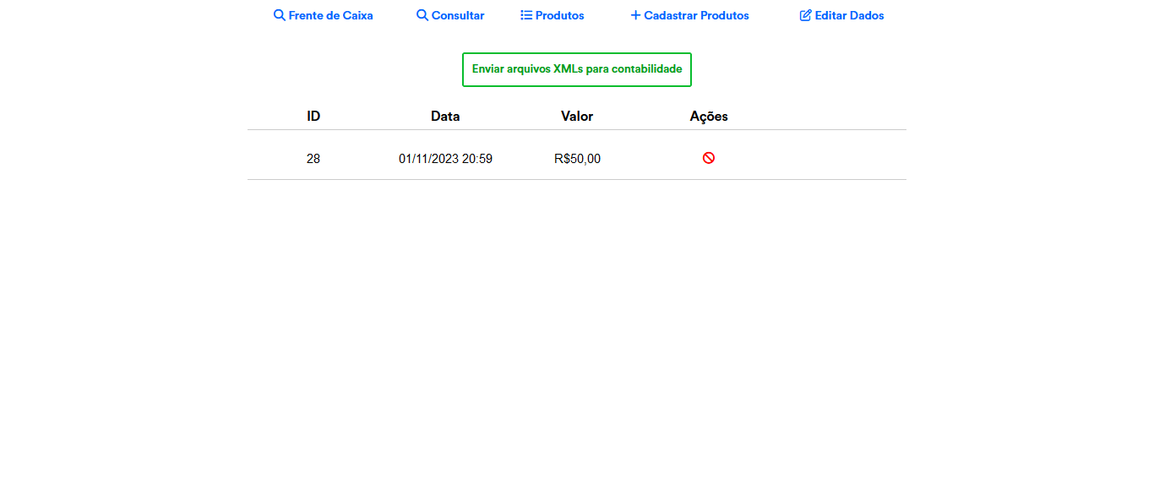Select the R$50,00 value cell
1154x501 pixels.
(x=577, y=159)
